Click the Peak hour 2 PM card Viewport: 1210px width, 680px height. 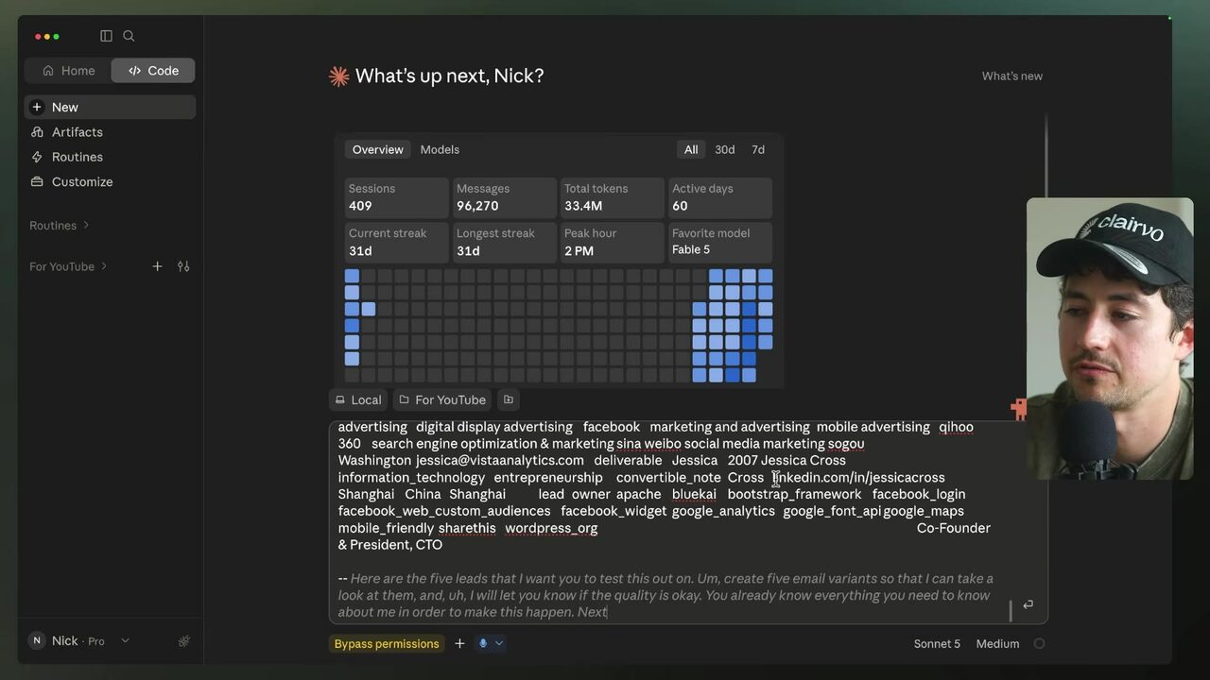pos(612,242)
